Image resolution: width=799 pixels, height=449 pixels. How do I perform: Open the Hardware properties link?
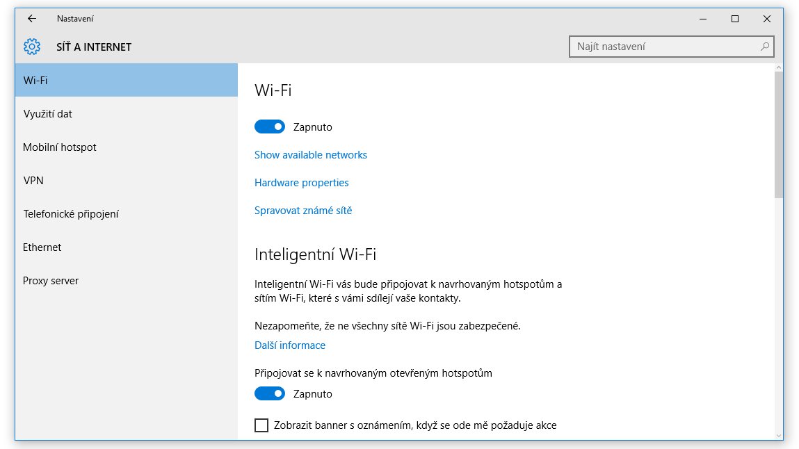point(302,183)
